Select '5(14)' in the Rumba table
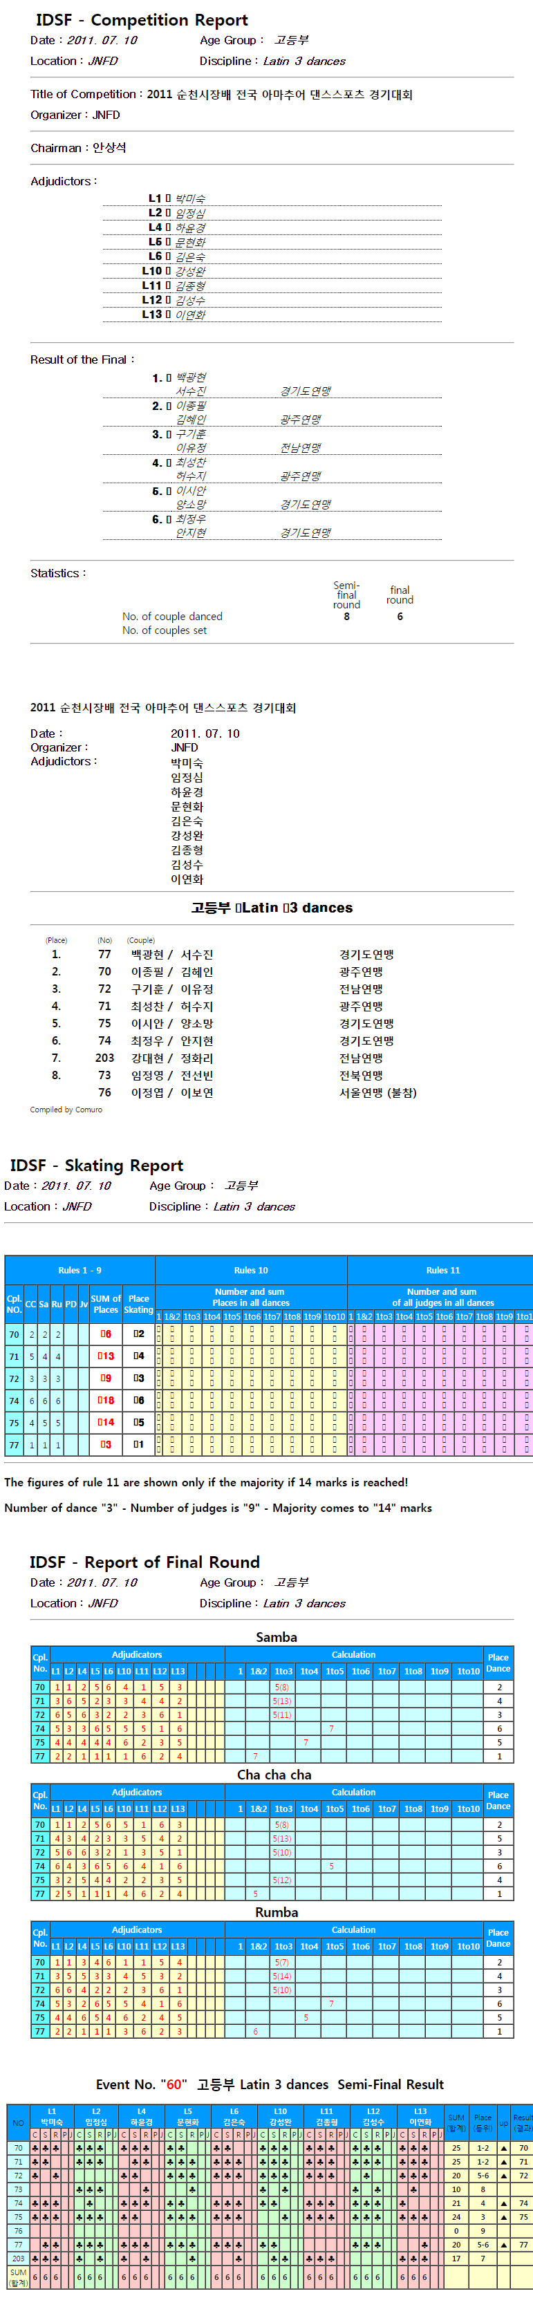 tap(282, 1976)
